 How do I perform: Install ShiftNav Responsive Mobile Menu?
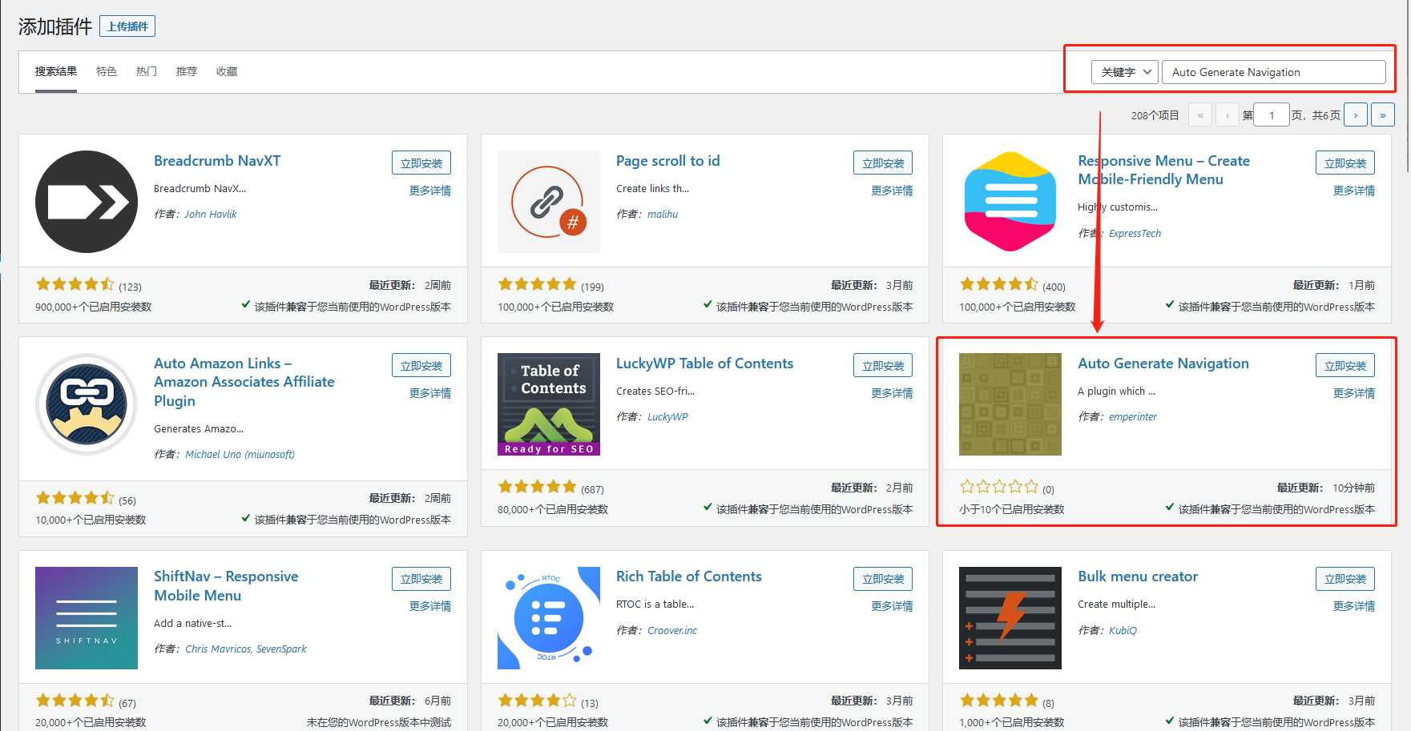(x=421, y=578)
